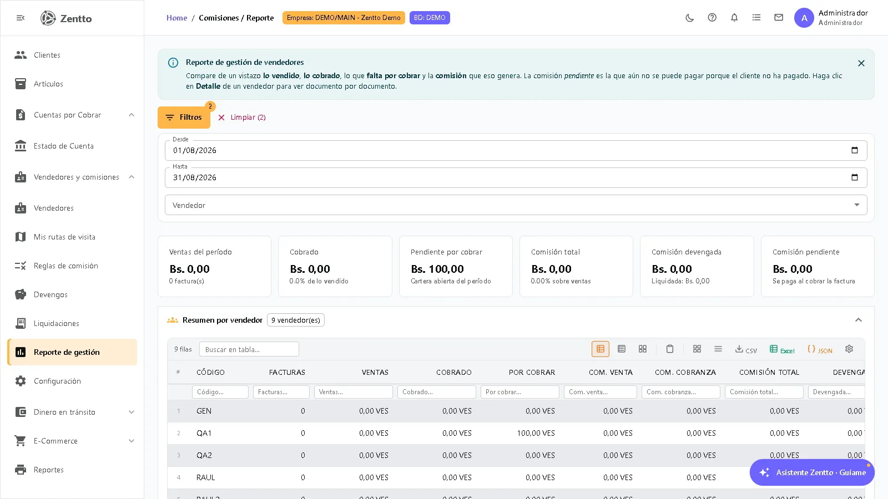Click the Administrador avatar
Screen dimensions: 888x499
pos(804,18)
